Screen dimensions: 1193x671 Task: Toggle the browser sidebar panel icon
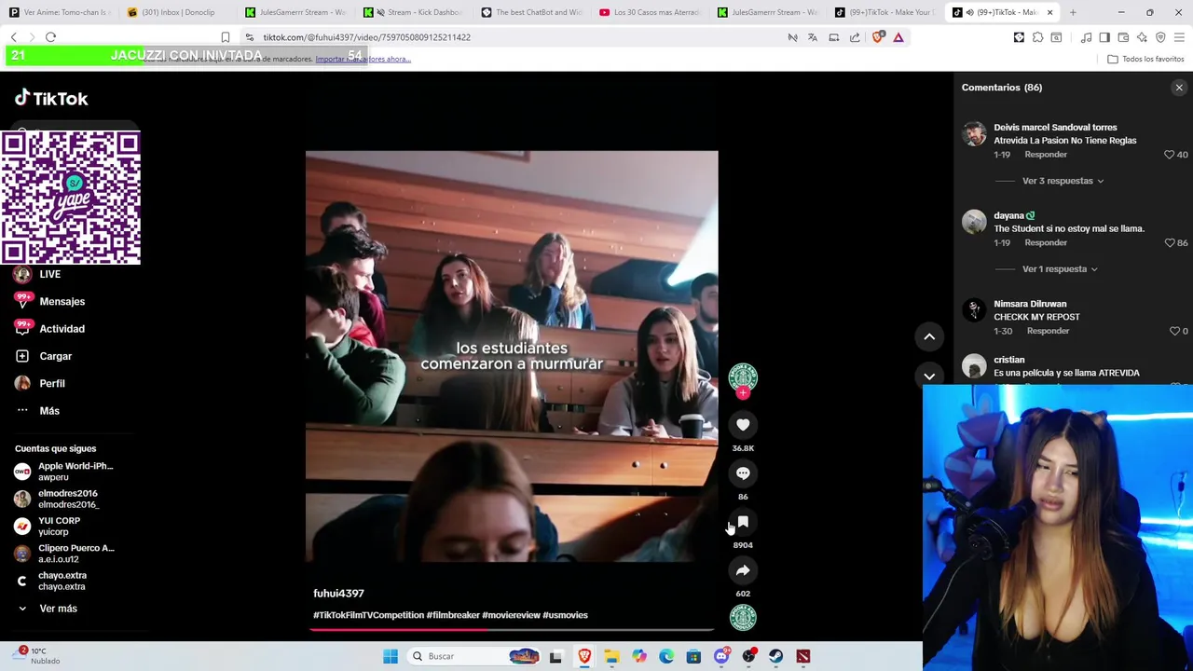point(1104,37)
